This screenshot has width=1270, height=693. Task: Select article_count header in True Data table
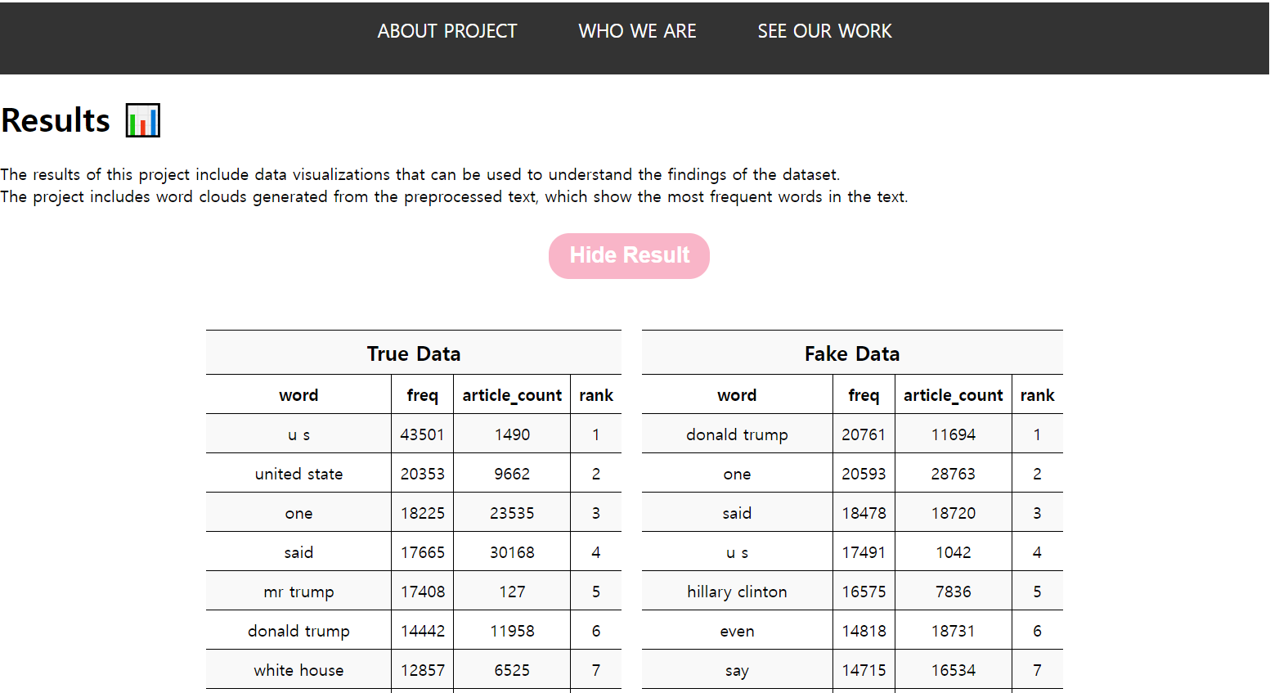pyautogui.click(x=512, y=395)
